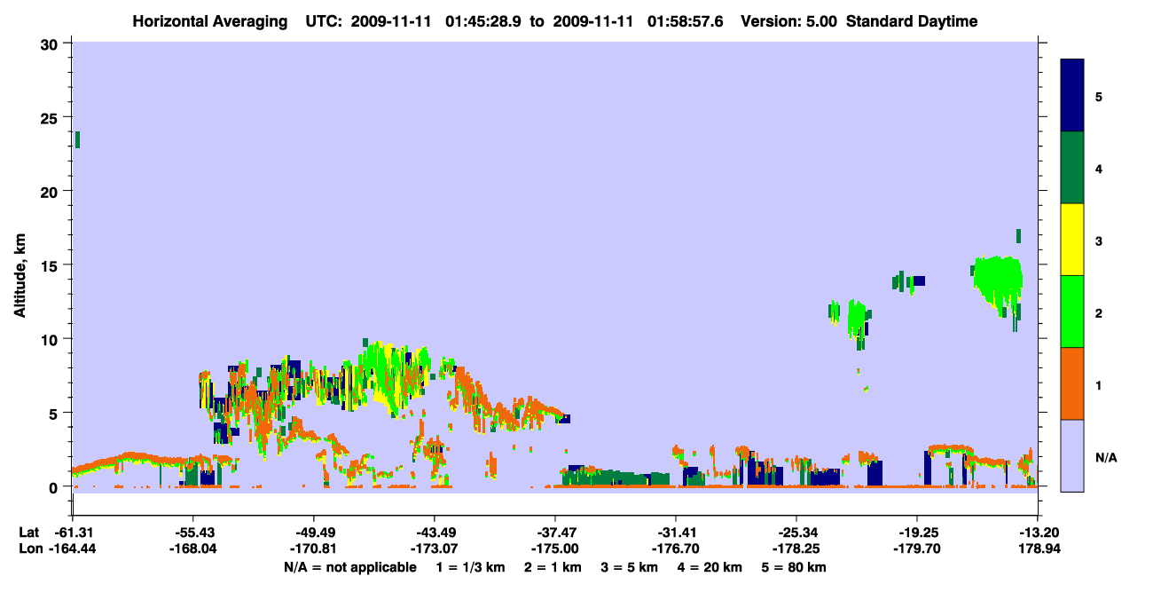Click the '1 = 1/3 km' legend text

click(x=471, y=567)
